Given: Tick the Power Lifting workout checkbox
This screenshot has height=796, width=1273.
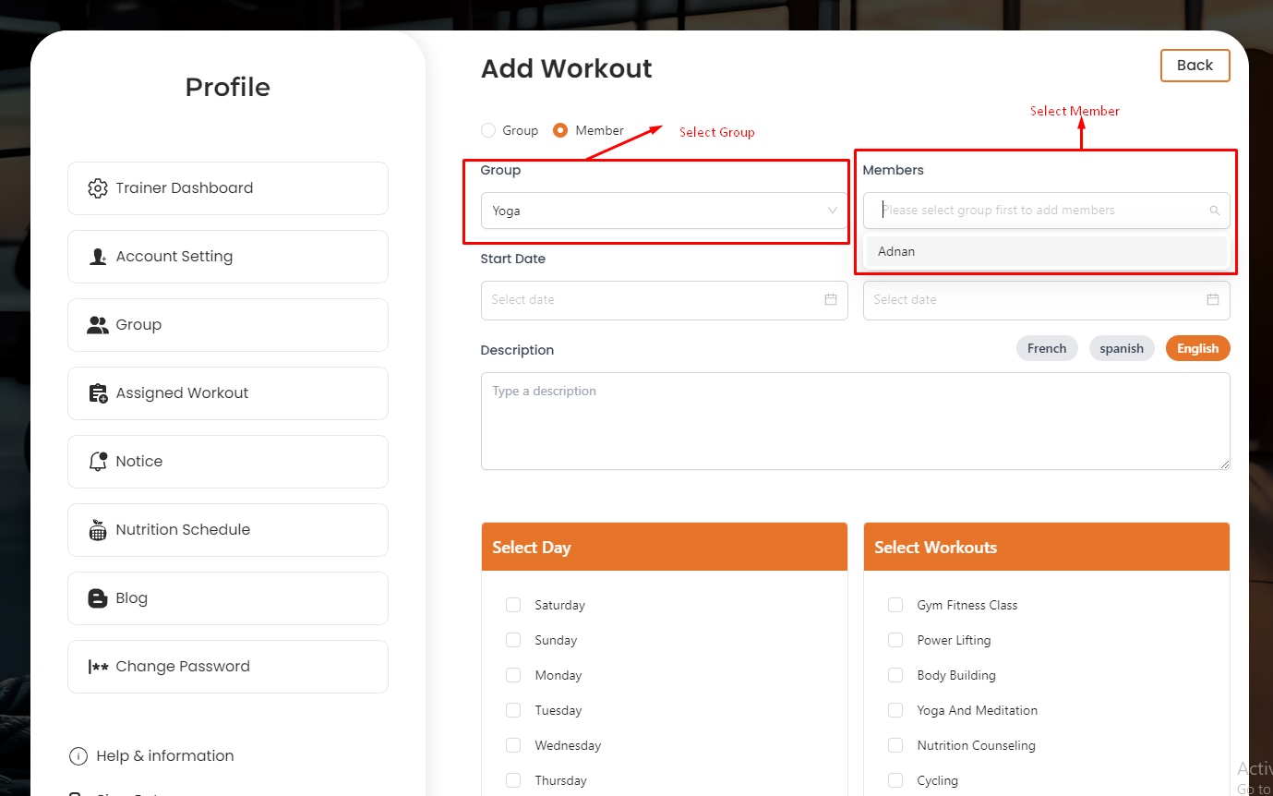Looking at the screenshot, I should tap(895, 641).
